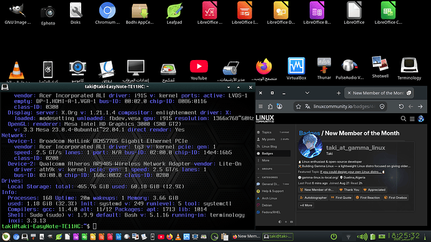Open the Firefox list-all-tabs chevron

307,93
